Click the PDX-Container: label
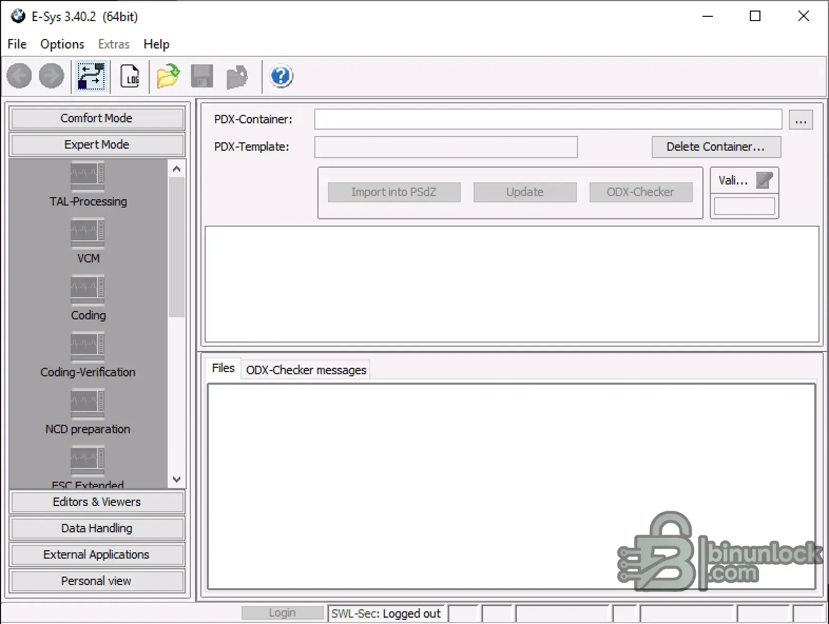829x624 pixels. 253,119
